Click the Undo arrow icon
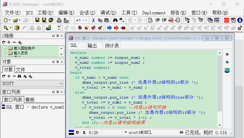Screen dimensions: 244x138 point(78,20)
